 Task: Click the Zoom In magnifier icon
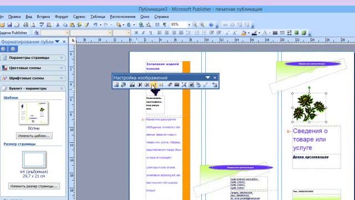tap(202, 24)
